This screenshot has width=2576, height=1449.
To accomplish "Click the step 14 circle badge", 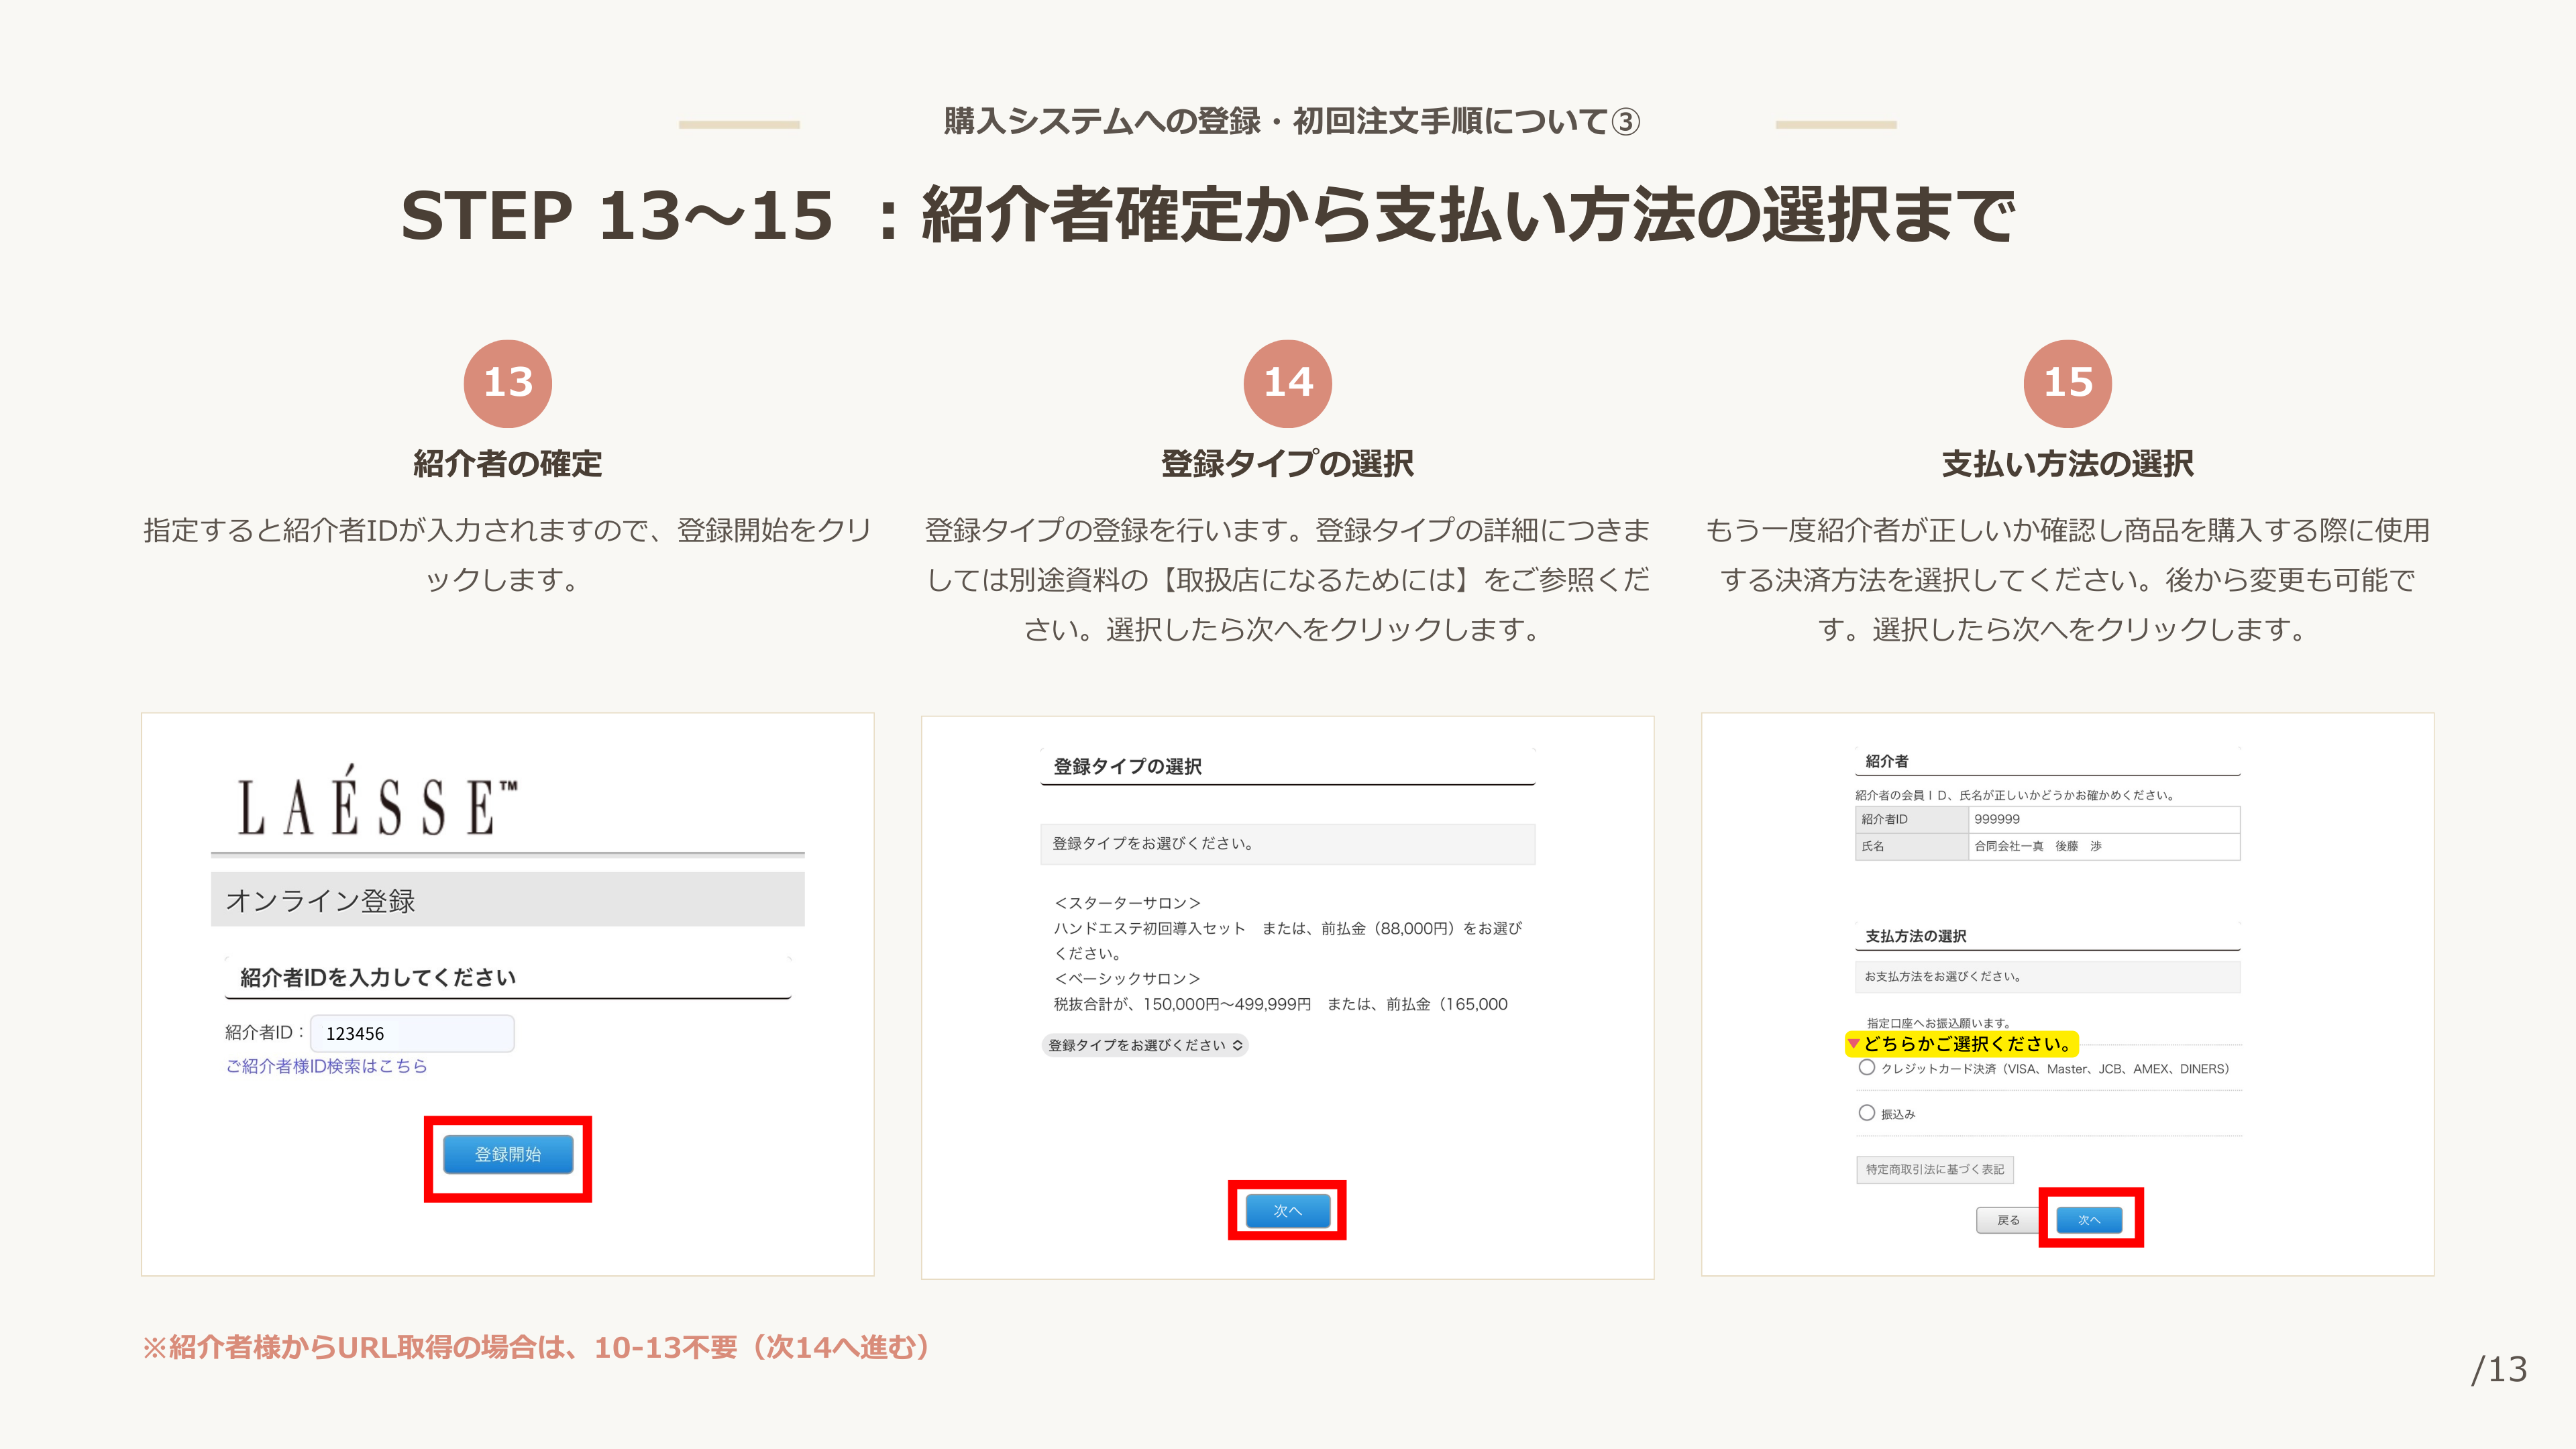I will coord(1287,383).
